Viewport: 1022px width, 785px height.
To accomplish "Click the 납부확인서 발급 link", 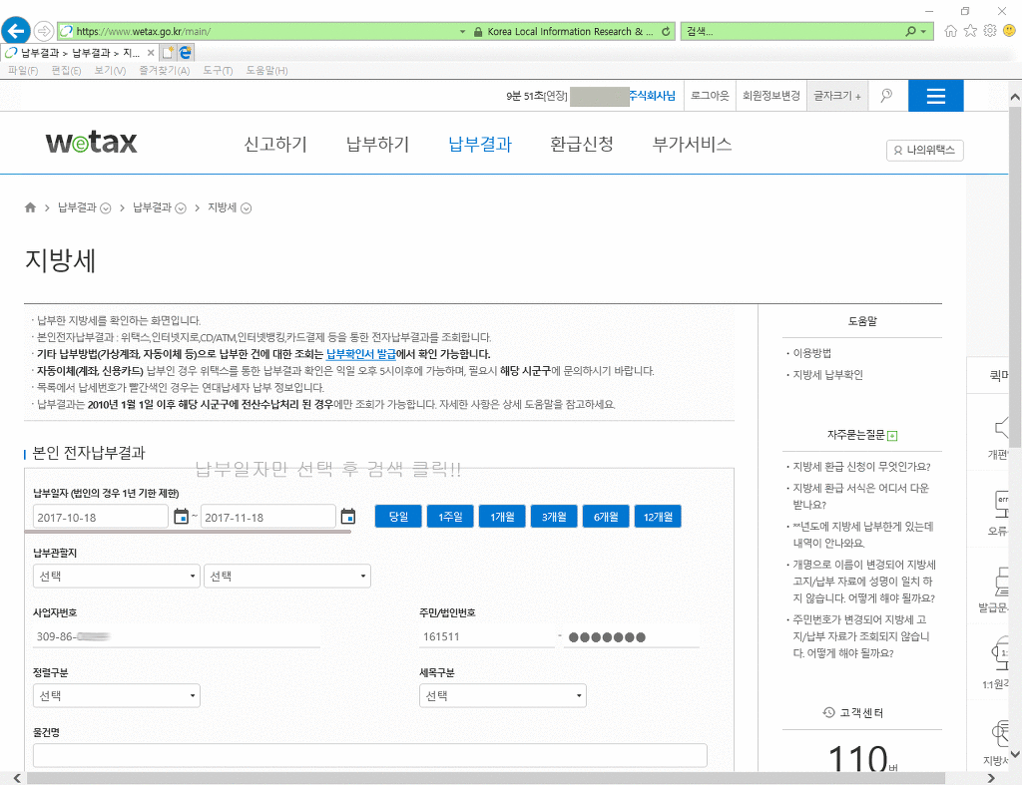I will 360,354.
